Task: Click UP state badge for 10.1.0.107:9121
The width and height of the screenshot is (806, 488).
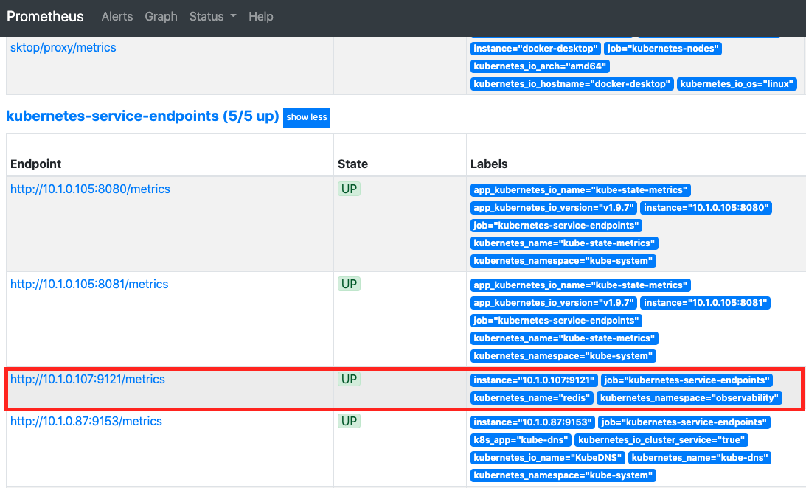Action: pos(349,379)
